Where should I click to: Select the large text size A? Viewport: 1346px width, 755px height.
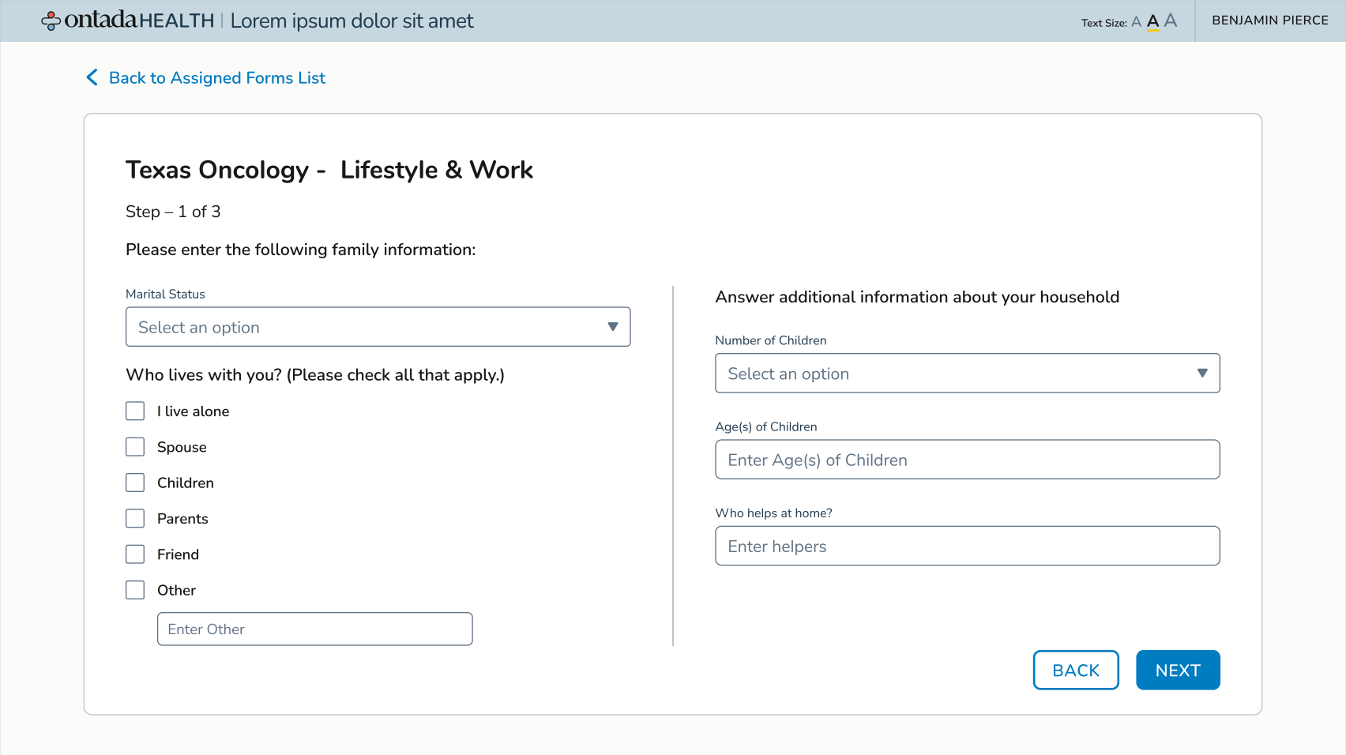tap(1171, 21)
